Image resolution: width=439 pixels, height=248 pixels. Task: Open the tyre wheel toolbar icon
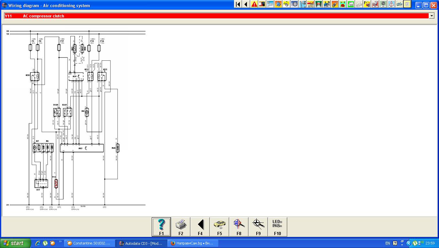(294, 5)
